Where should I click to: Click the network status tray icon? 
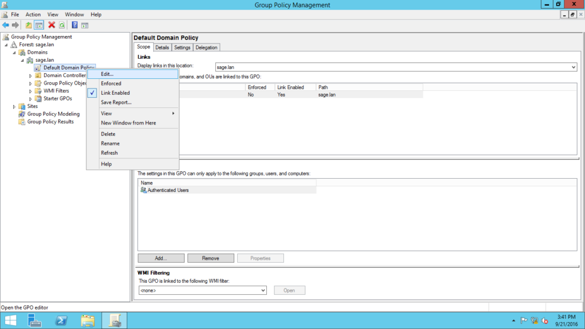pos(534,320)
